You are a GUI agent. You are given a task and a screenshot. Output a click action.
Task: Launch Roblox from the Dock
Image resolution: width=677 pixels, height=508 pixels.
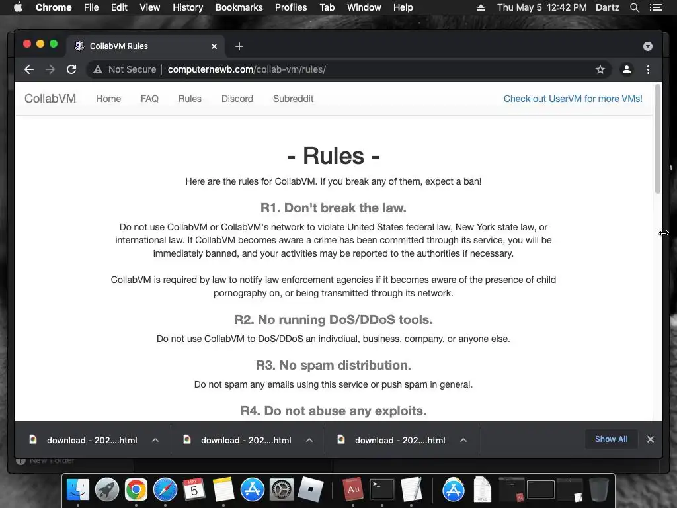pyautogui.click(x=311, y=490)
